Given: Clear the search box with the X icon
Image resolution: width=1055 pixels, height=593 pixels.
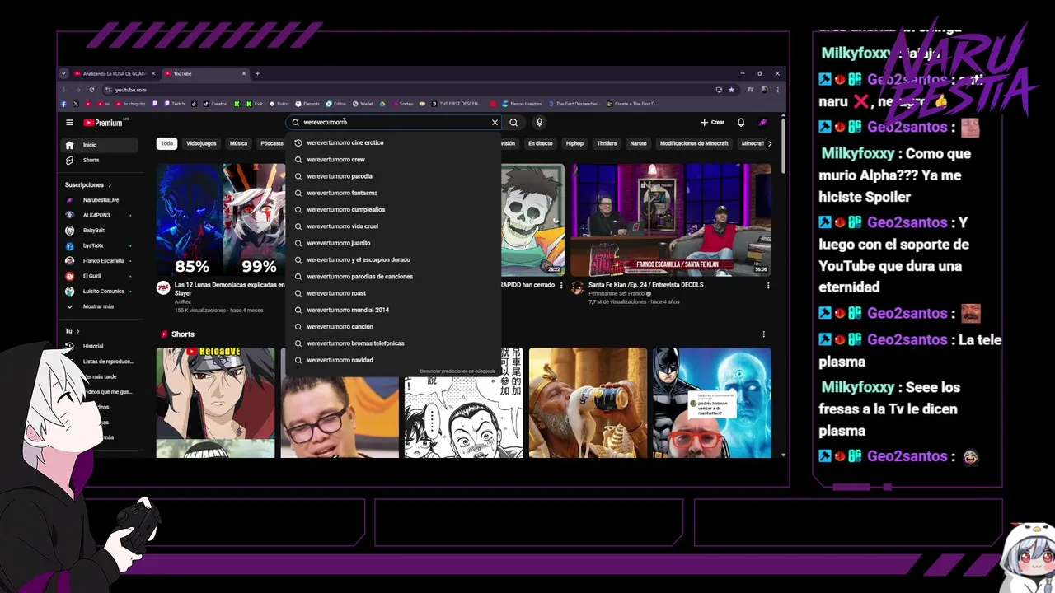Looking at the screenshot, I should (495, 122).
